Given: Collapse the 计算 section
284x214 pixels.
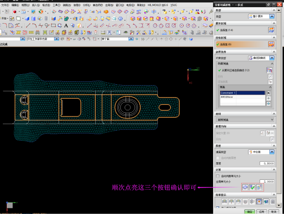Looking at the screenshot, I should 274,170.
